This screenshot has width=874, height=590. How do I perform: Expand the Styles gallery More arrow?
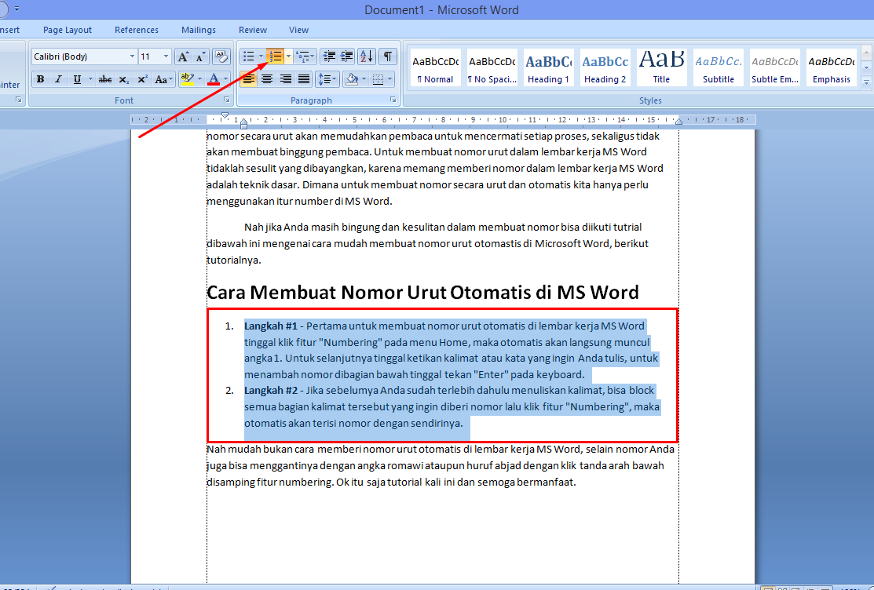(866, 82)
